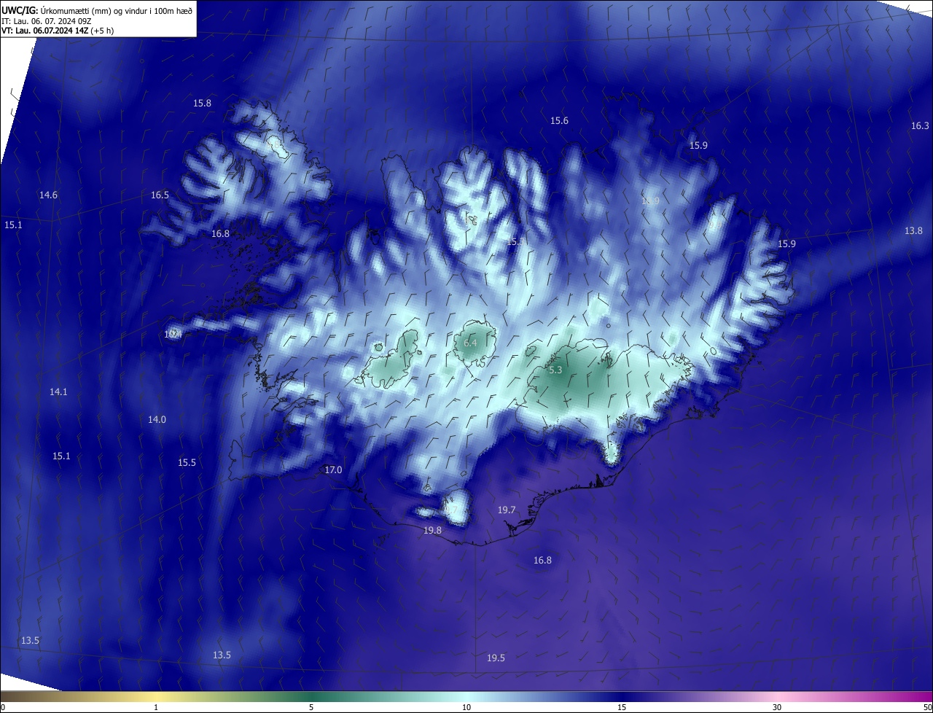Click the 14.6 value on the map
The width and height of the screenshot is (933, 713).
[x=48, y=195]
